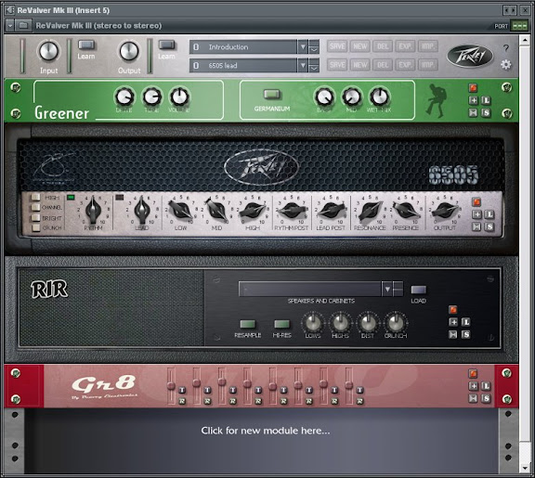Click the small stepper beside the 6505 lead dropdown
This screenshot has width=535, height=478.
(314, 65)
